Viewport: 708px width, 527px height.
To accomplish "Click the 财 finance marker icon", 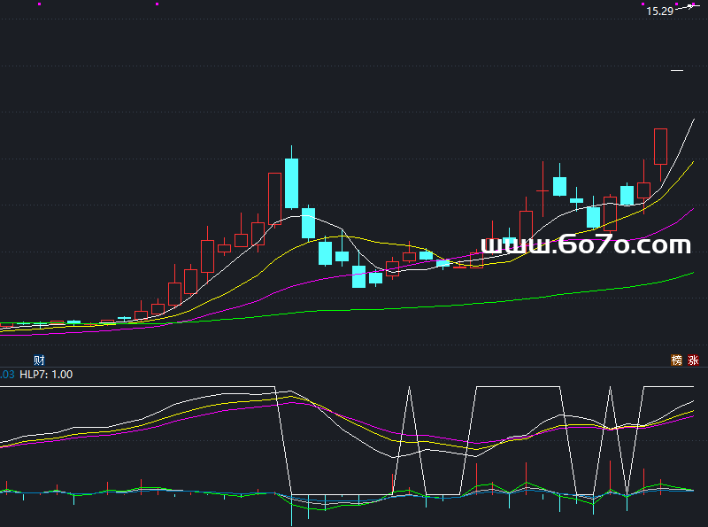I will [39, 360].
